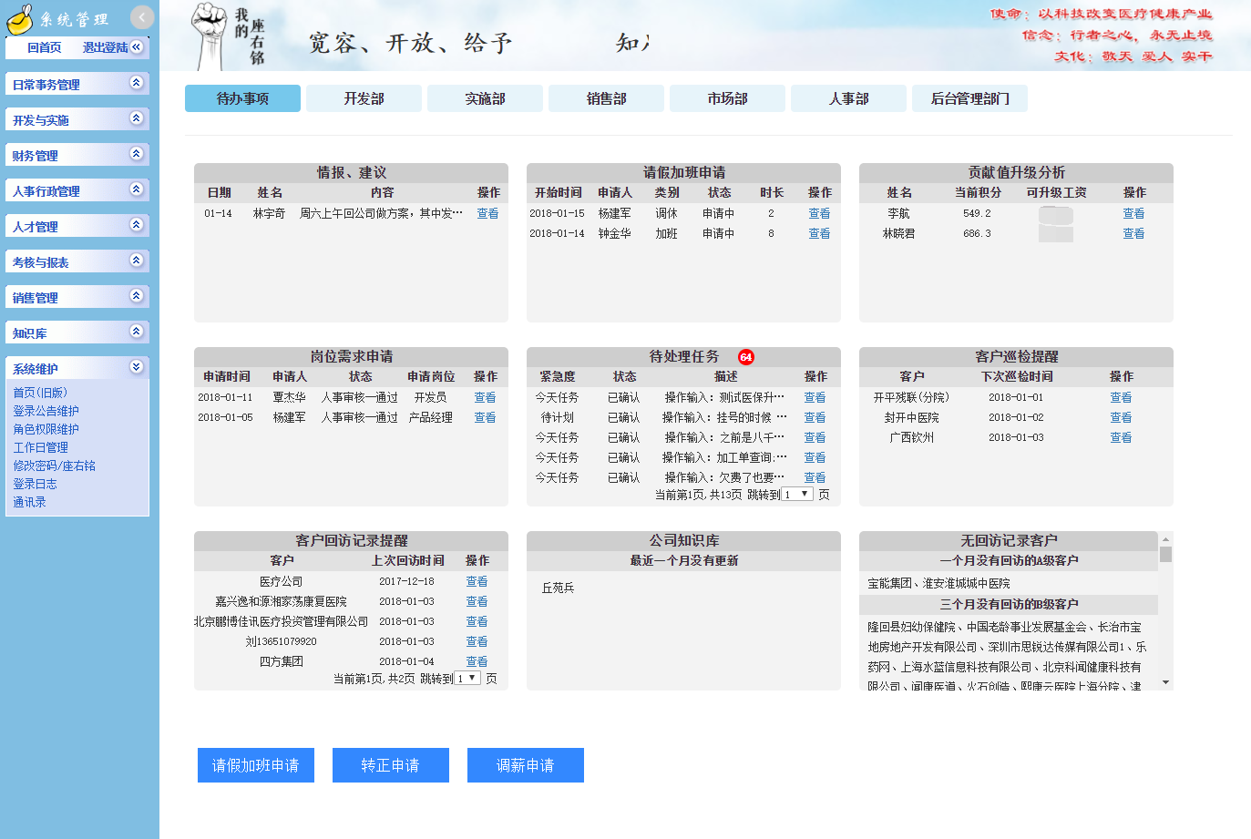View 覃杰华 开发员 position request
The image size is (1251, 839).
click(485, 397)
